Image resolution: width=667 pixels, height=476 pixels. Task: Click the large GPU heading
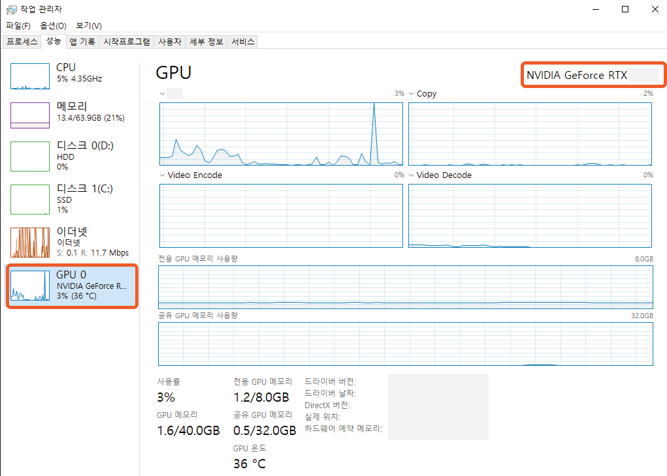tap(174, 72)
